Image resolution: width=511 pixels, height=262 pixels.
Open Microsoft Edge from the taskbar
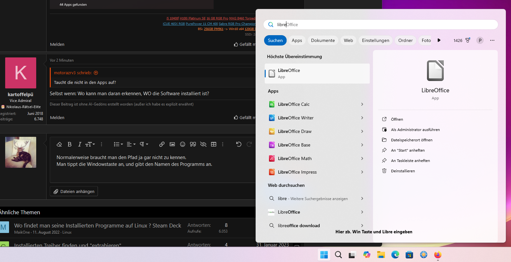click(395, 255)
